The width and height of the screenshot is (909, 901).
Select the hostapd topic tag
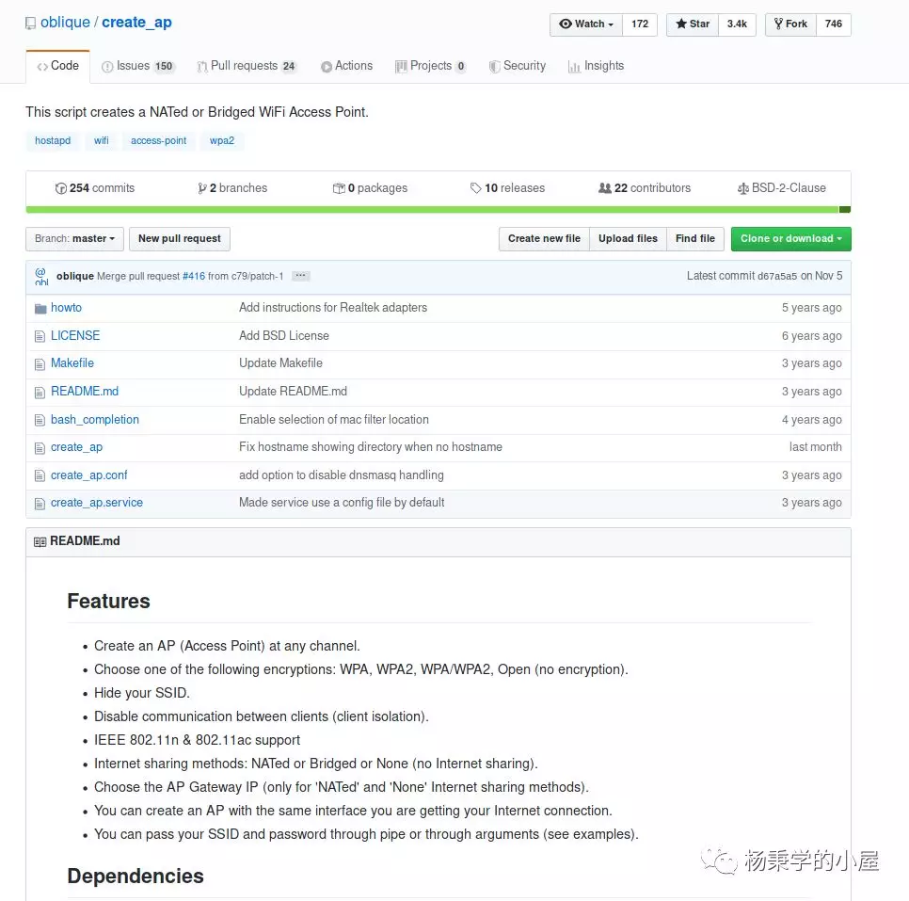point(53,141)
